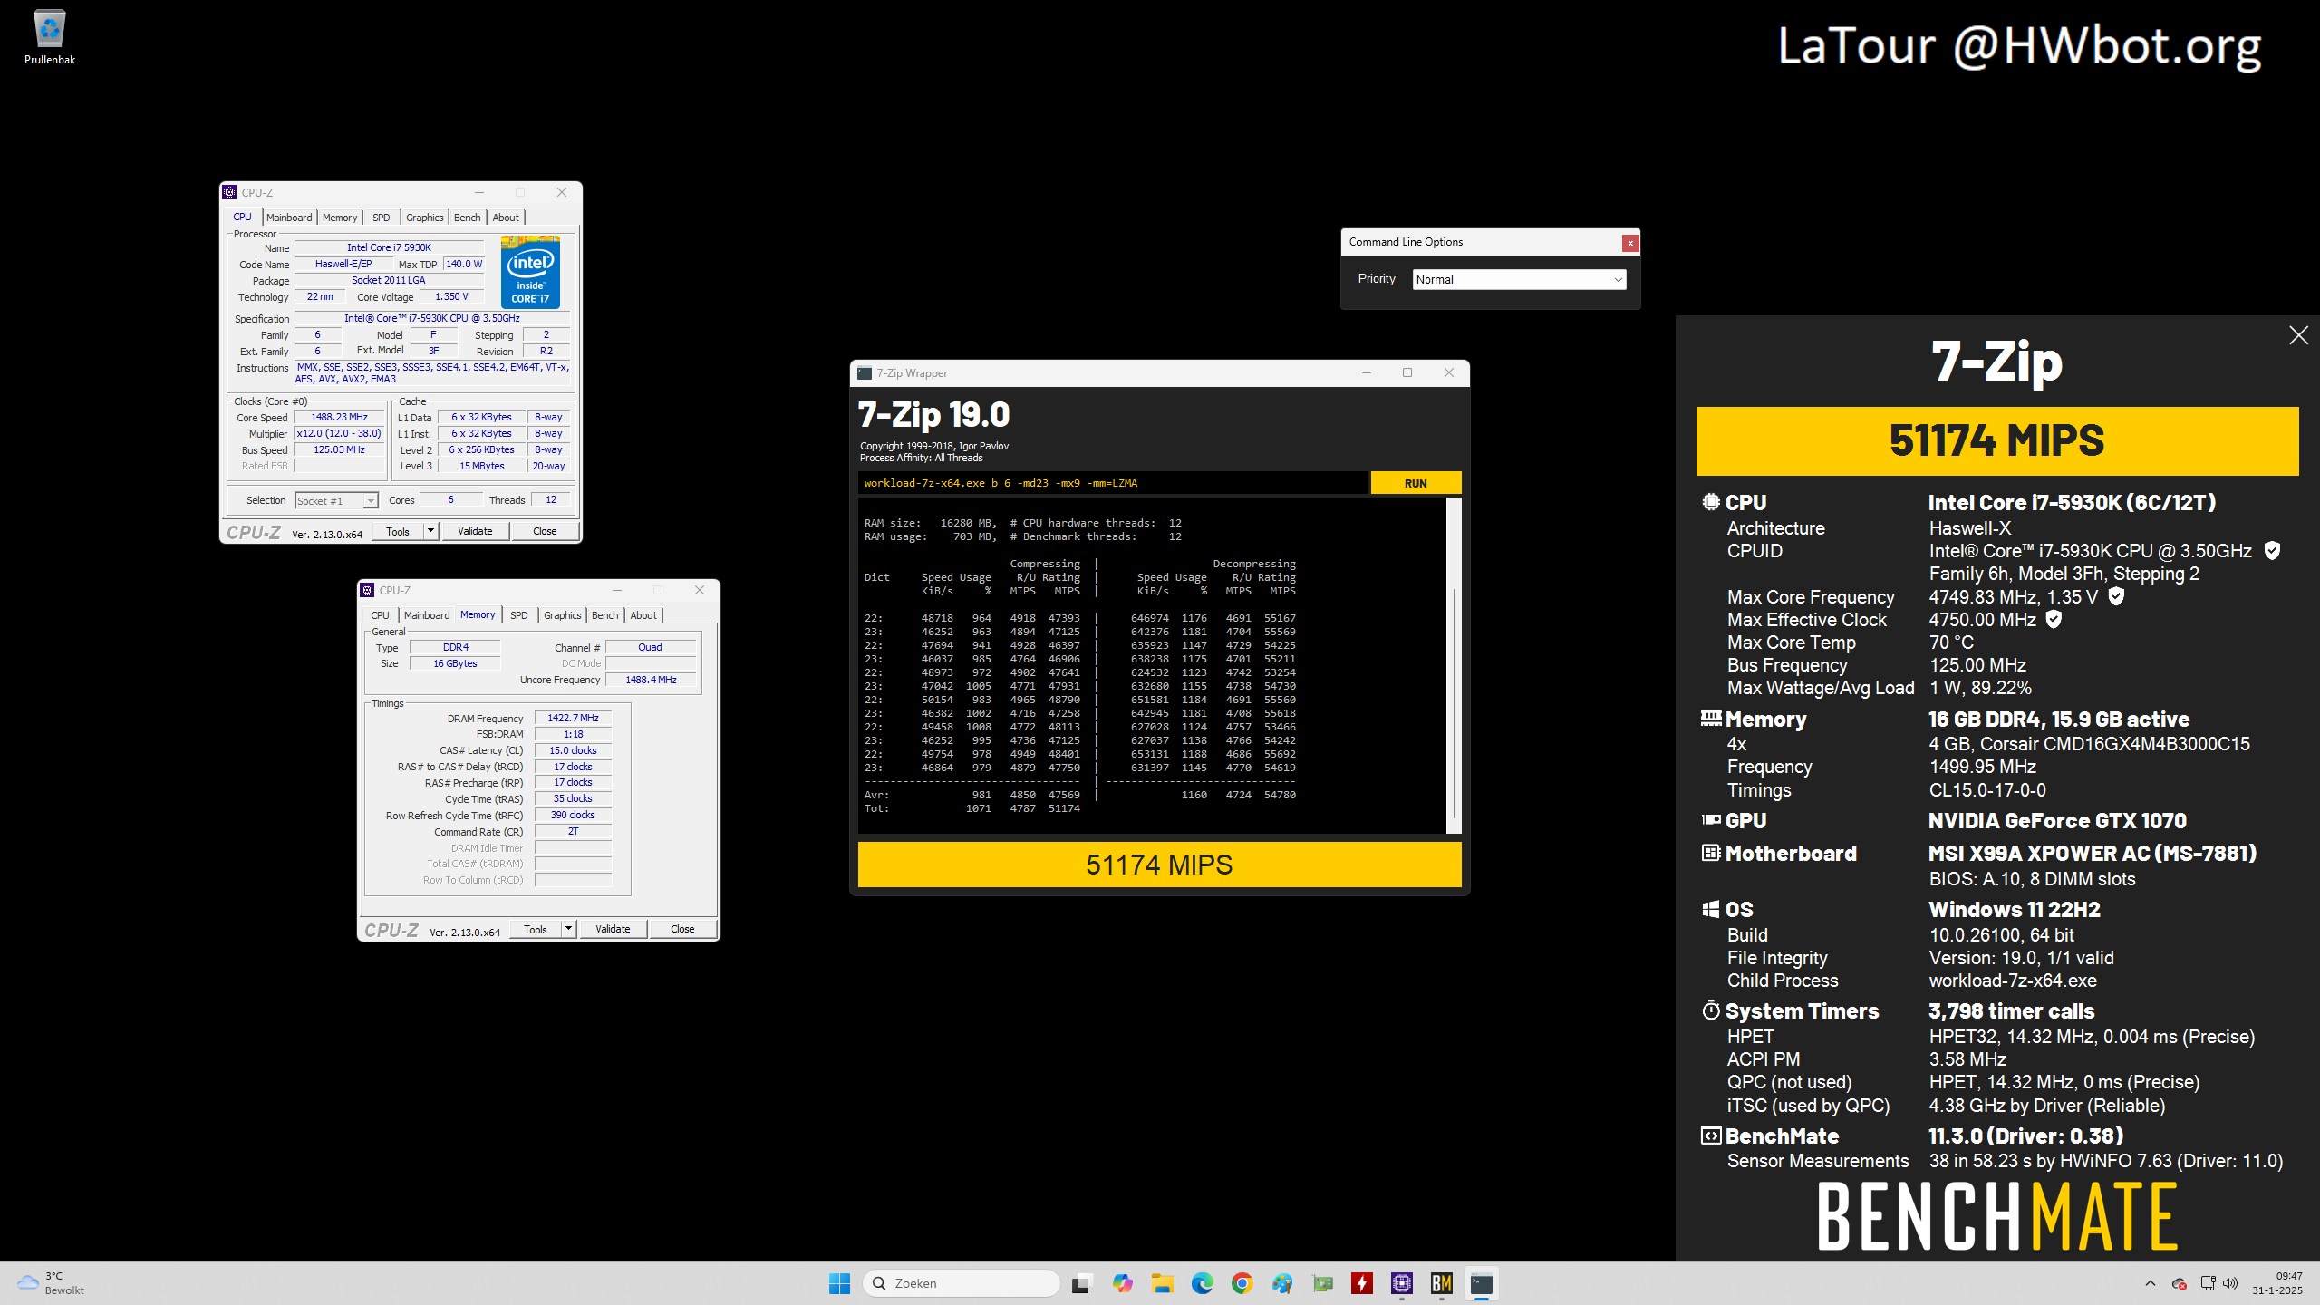The width and height of the screenshot is (2320, 1305).
Task: Open Microsoft Edge from the taskbar
Action: [x=1202, y=1283]
